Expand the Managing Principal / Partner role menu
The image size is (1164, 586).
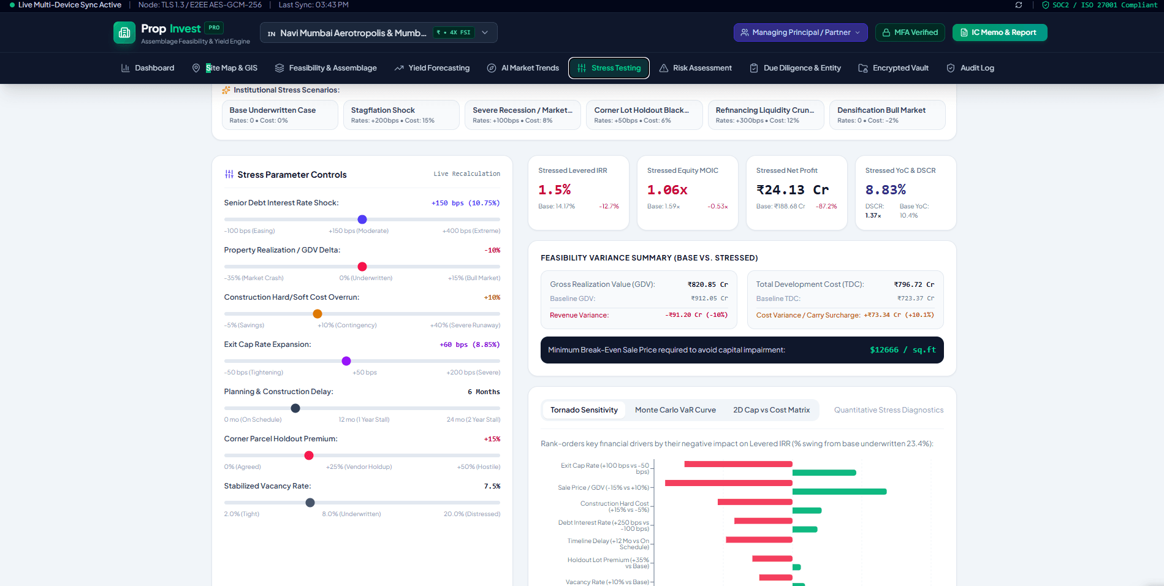coord(801,32)
